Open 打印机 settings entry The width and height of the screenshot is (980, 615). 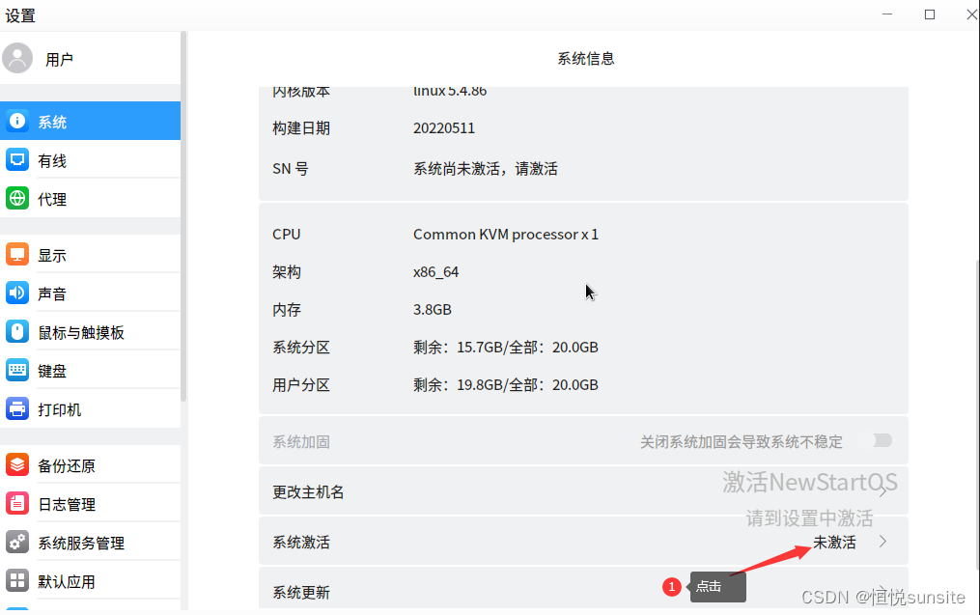(x=90, y=408)
